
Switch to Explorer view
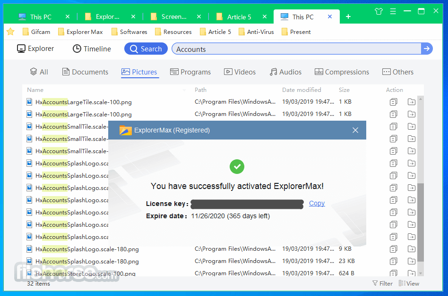pos(35,49)
